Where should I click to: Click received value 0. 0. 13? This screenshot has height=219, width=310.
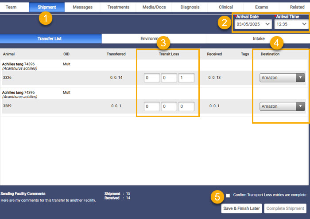(214, 77)
